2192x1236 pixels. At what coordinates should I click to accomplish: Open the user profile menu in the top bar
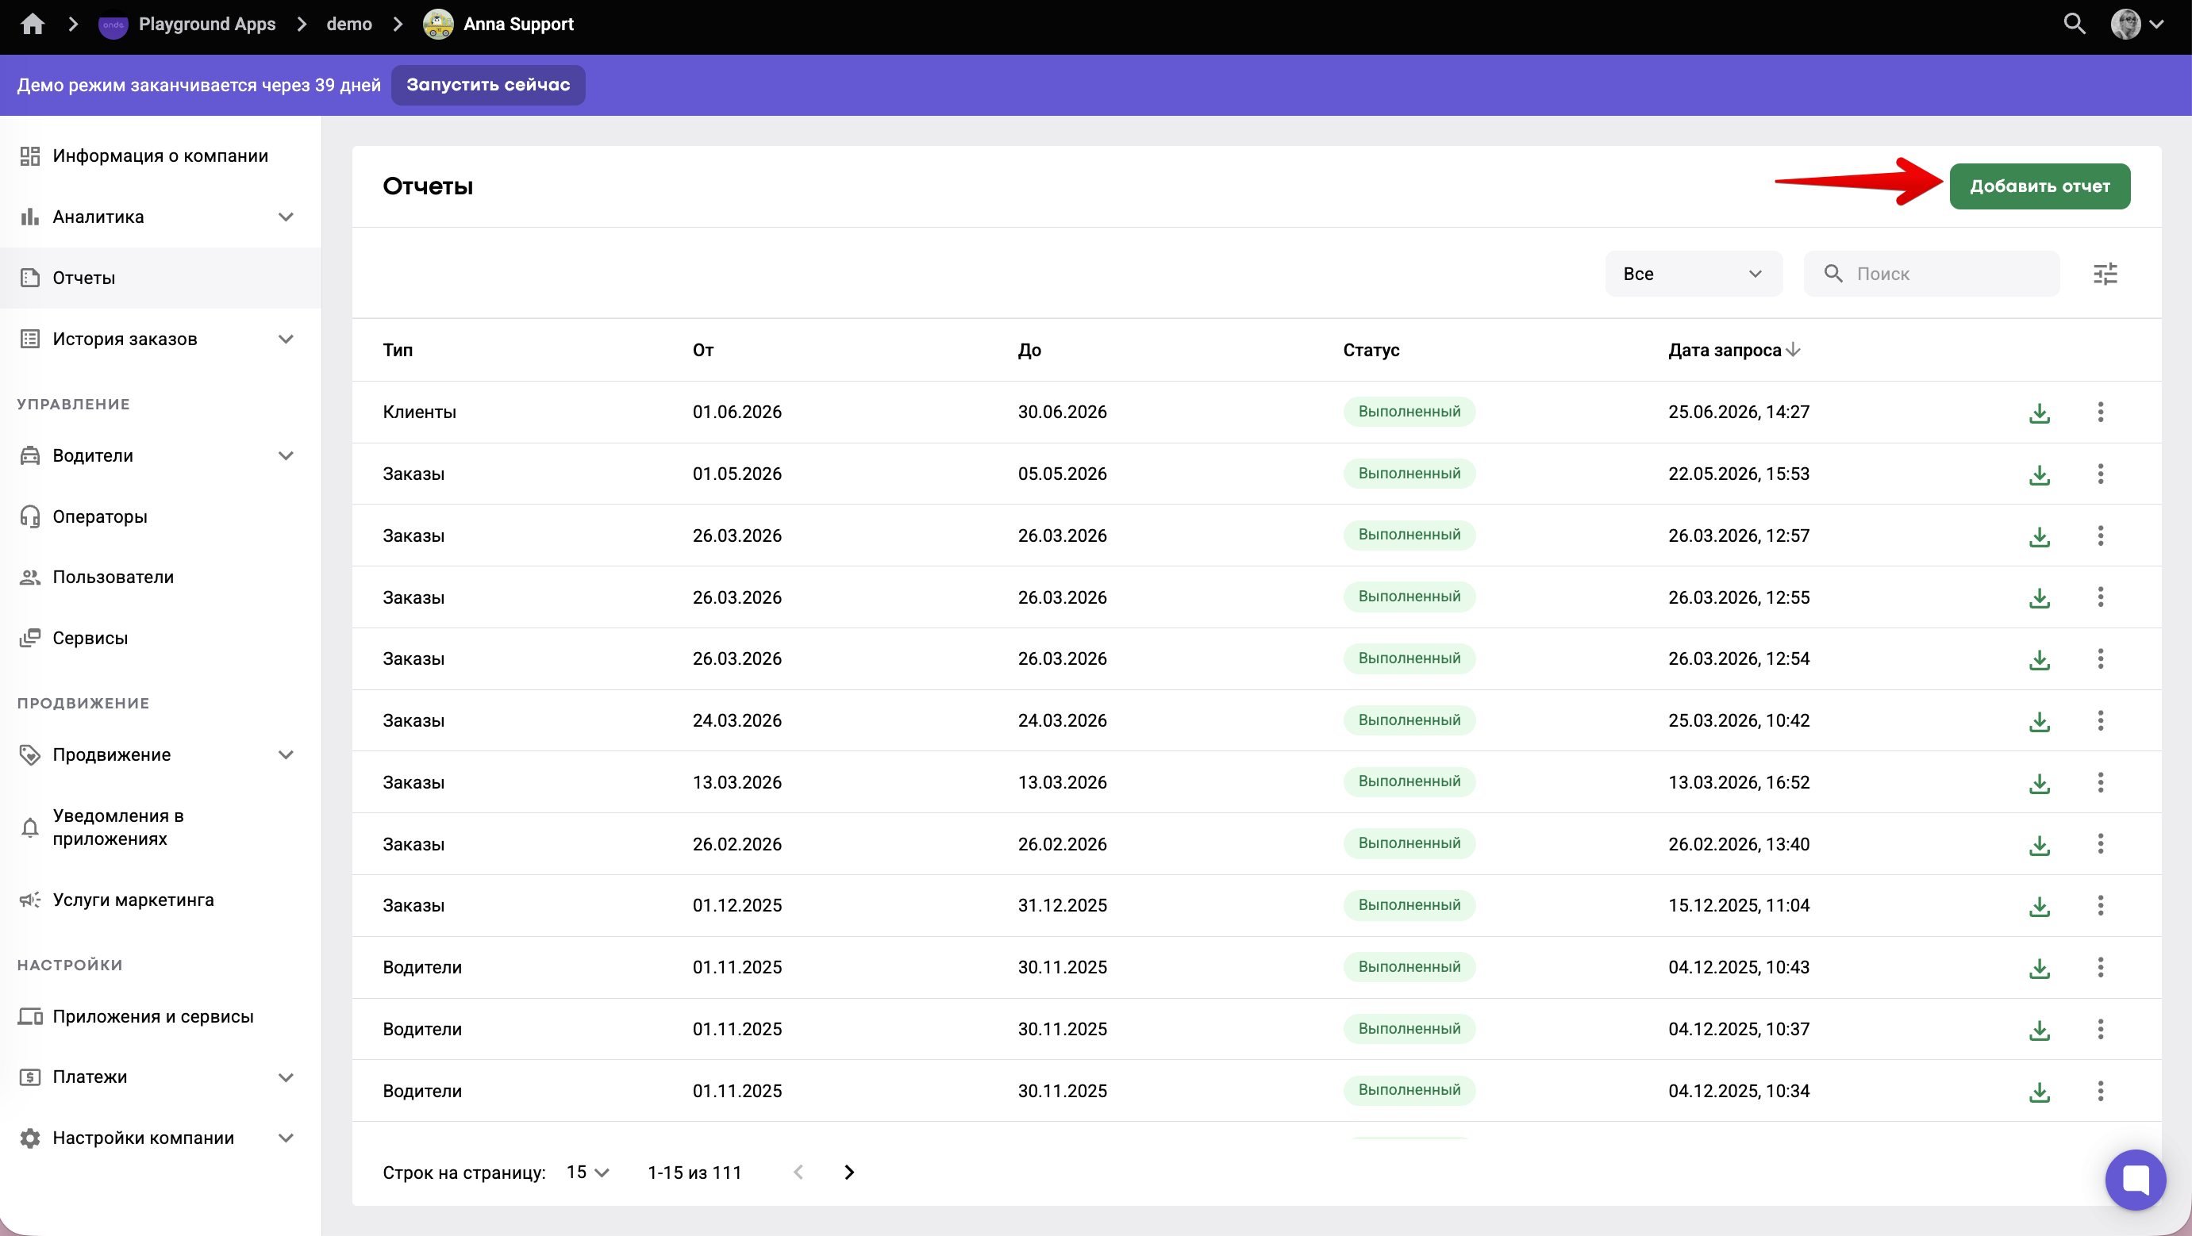(2136, 24)
